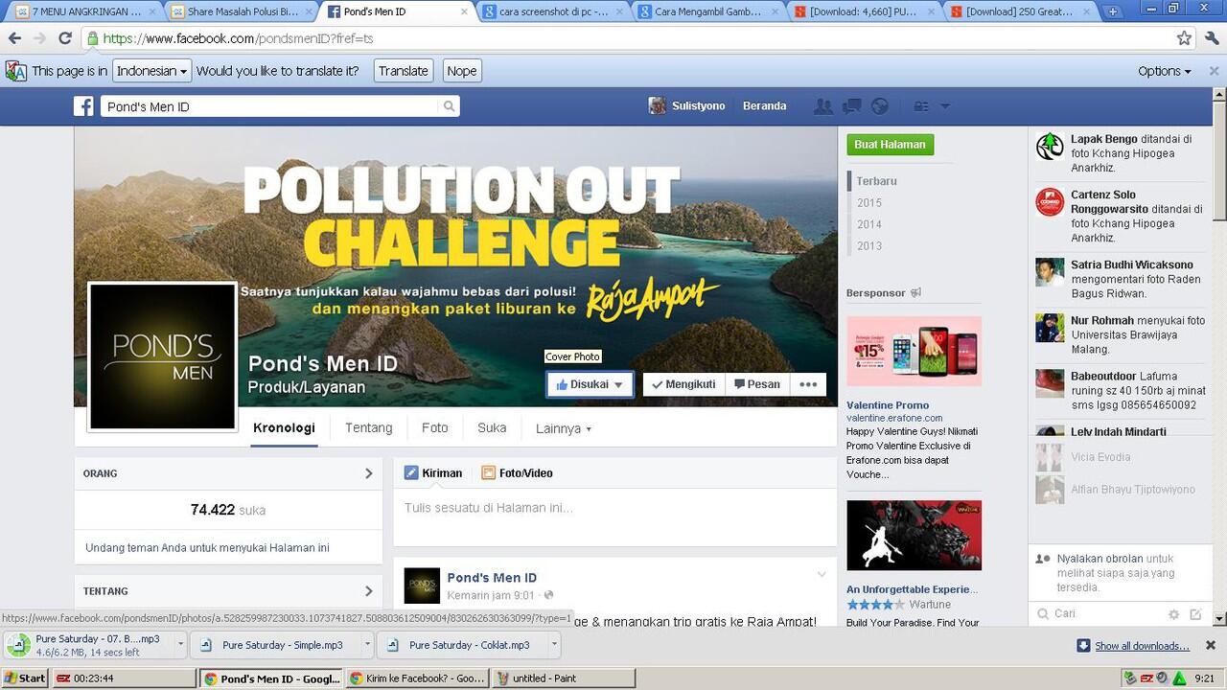Open the Facebook messages icon

click(x=851, y=106)
